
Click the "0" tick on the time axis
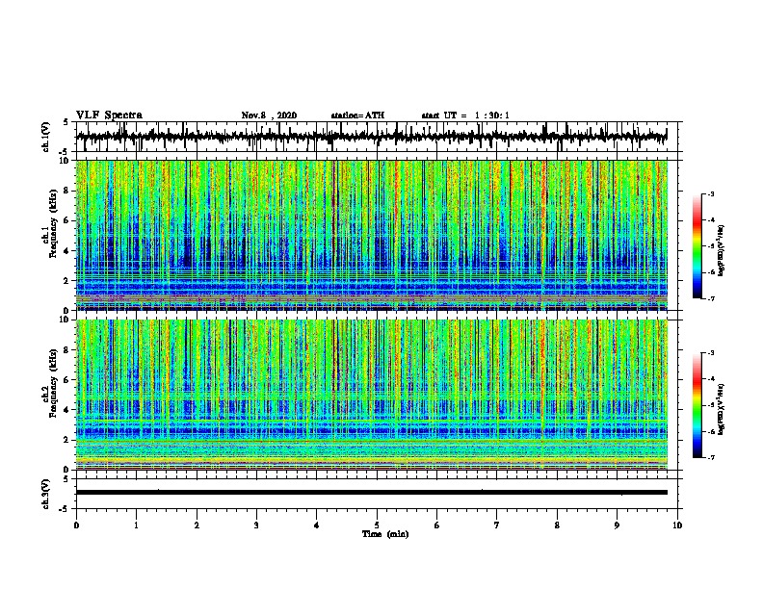76,525
